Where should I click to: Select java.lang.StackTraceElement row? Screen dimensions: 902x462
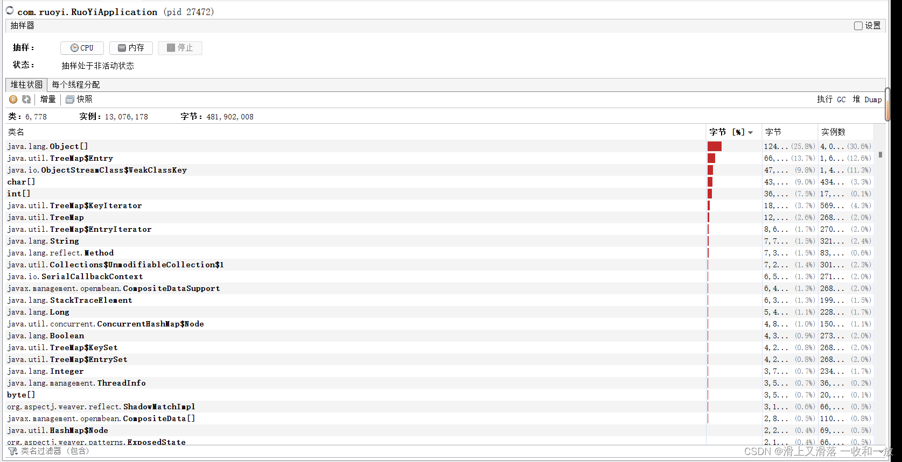439,300
